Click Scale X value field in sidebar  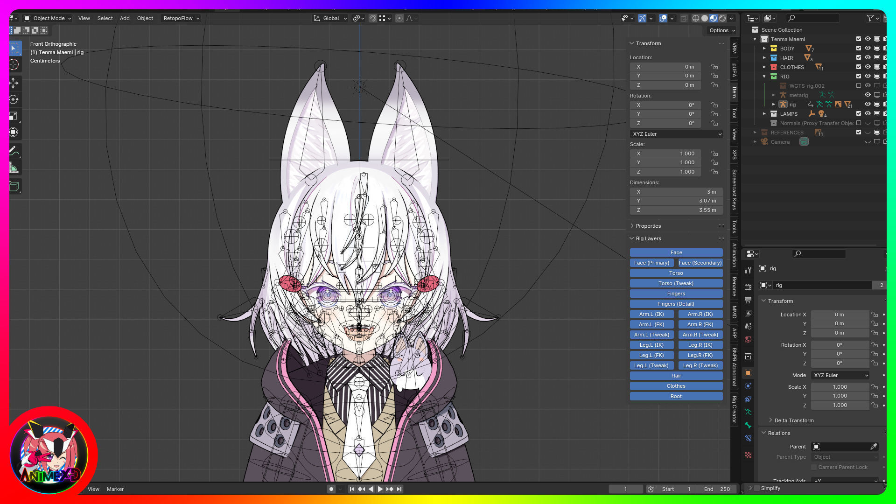(x=665, y=154)
